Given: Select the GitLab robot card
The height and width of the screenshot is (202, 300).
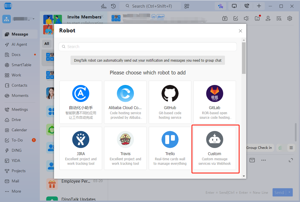Looking at the screenshot, I should 214,102.
